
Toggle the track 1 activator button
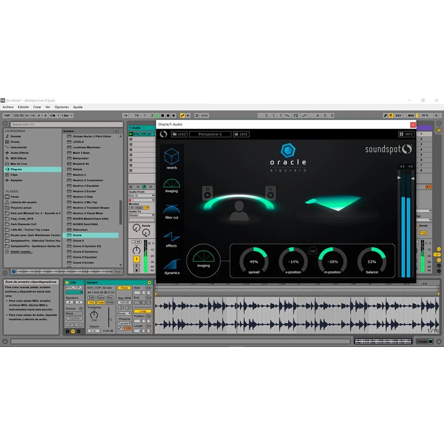point(137,259)
